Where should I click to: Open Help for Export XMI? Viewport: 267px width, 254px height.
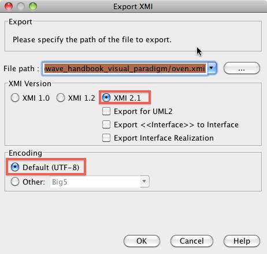tap(242, 241)
